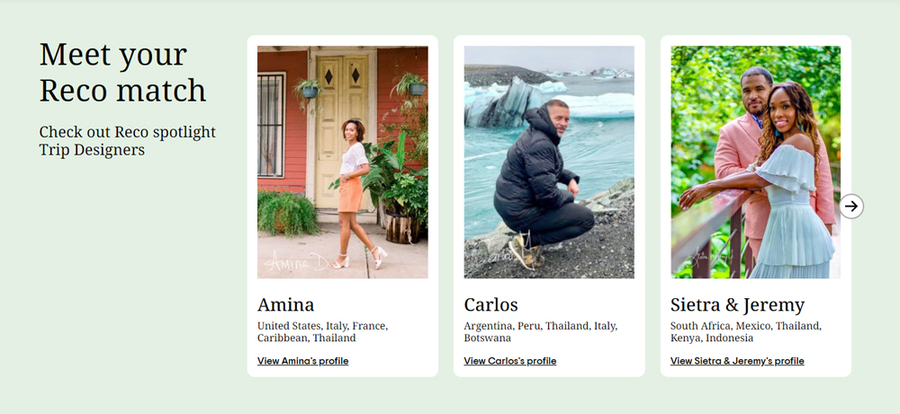Click the pink suit in couple photo
900x414 pixels.
(x=746, y=166)
